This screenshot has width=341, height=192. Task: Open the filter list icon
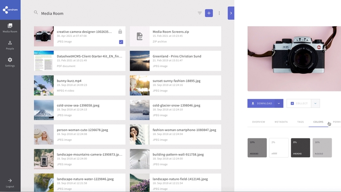coord(200,13)
